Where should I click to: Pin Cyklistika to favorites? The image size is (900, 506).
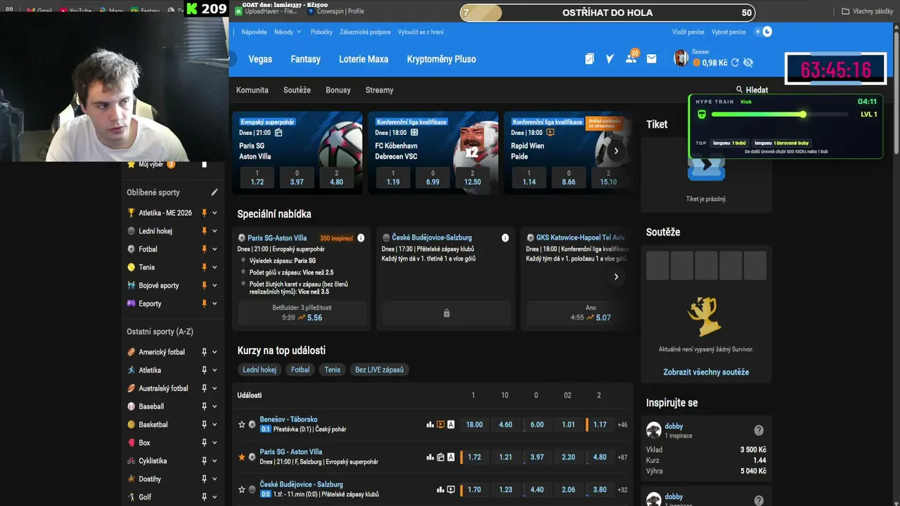[205, 462]
